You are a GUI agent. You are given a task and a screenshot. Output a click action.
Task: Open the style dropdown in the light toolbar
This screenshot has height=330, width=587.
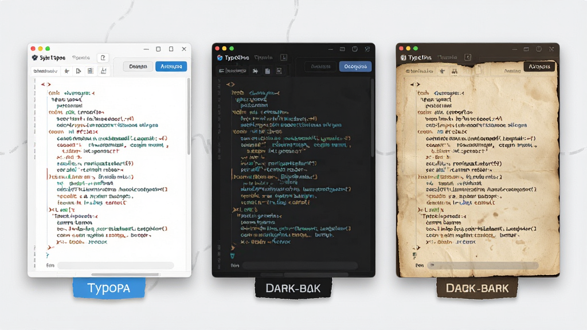pos(45,71)
